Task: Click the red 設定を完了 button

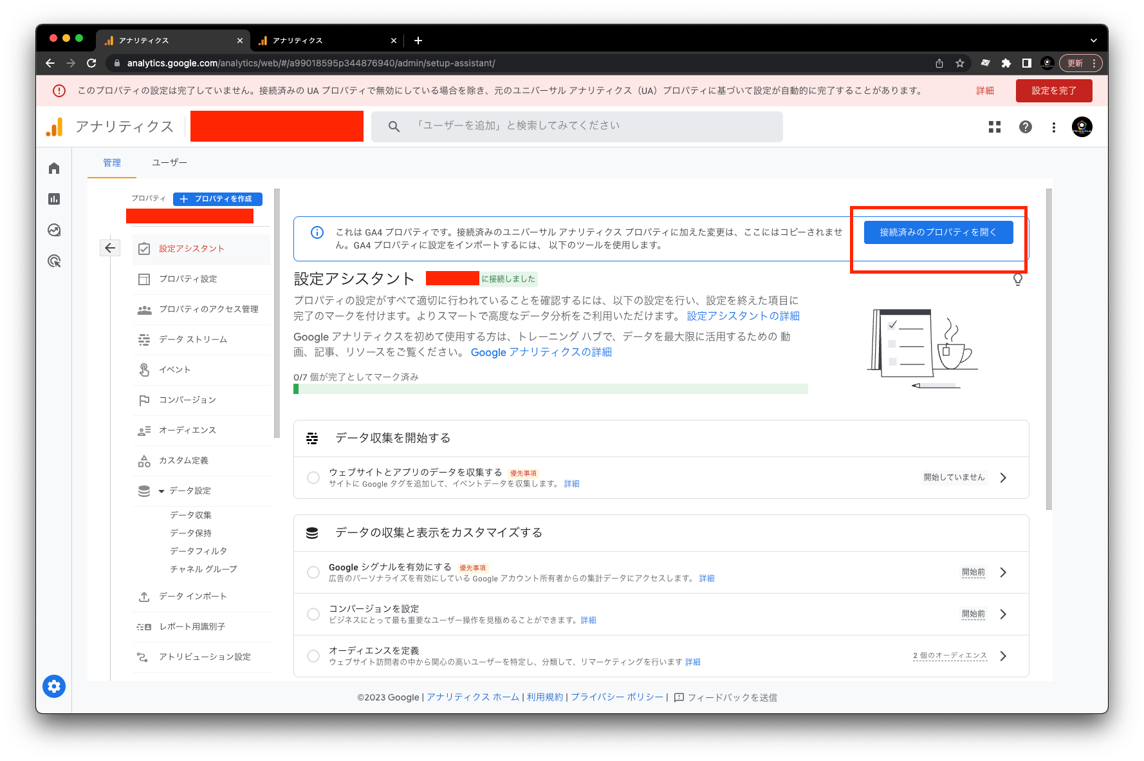Action: 1053,91
